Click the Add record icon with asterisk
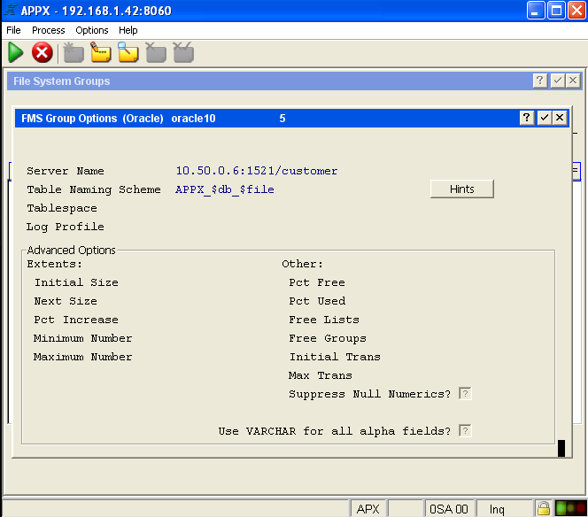This screenshot has height=517, width=588. pyautogui.click(x=73, y=53)
